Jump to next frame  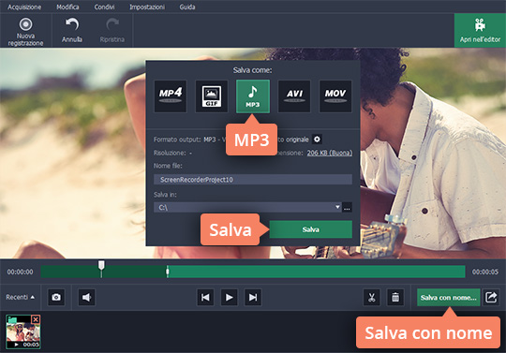click(253, 297)
